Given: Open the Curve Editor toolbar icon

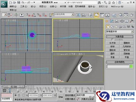Looking at the screenshot, I should click(102, 15).
